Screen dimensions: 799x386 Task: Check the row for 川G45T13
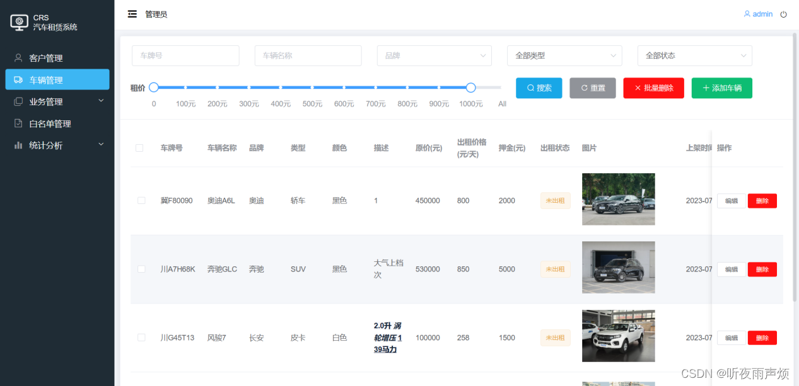pyautogui.click(x=141, y=338)
